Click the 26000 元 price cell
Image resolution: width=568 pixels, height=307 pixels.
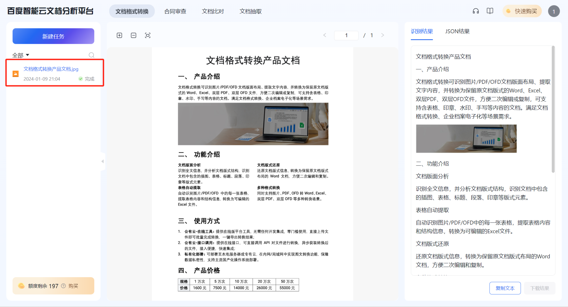click(x=264, y=288)
